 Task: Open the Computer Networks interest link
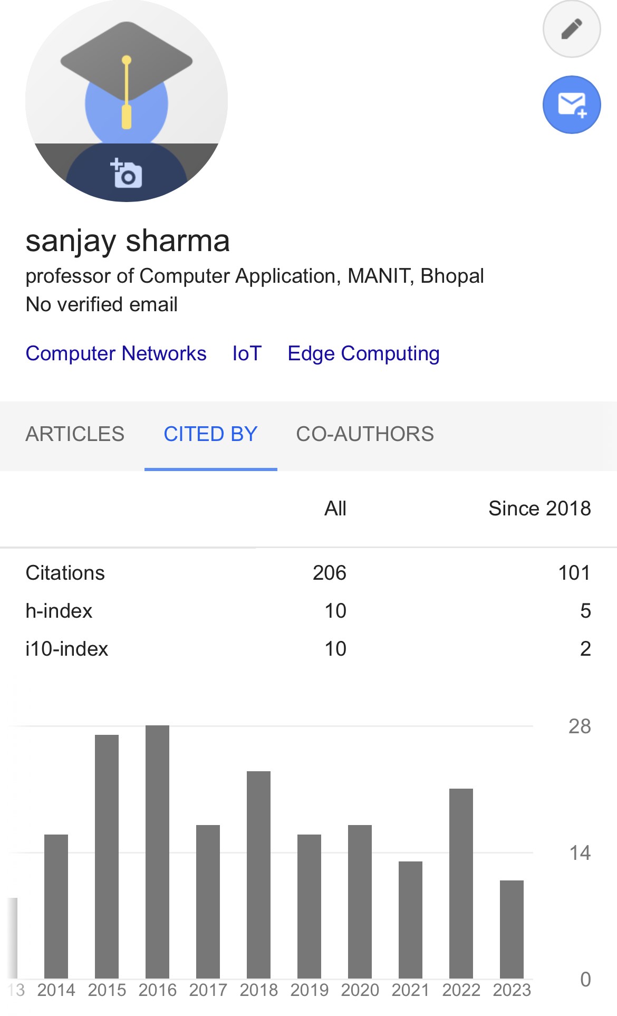[116, 353]
